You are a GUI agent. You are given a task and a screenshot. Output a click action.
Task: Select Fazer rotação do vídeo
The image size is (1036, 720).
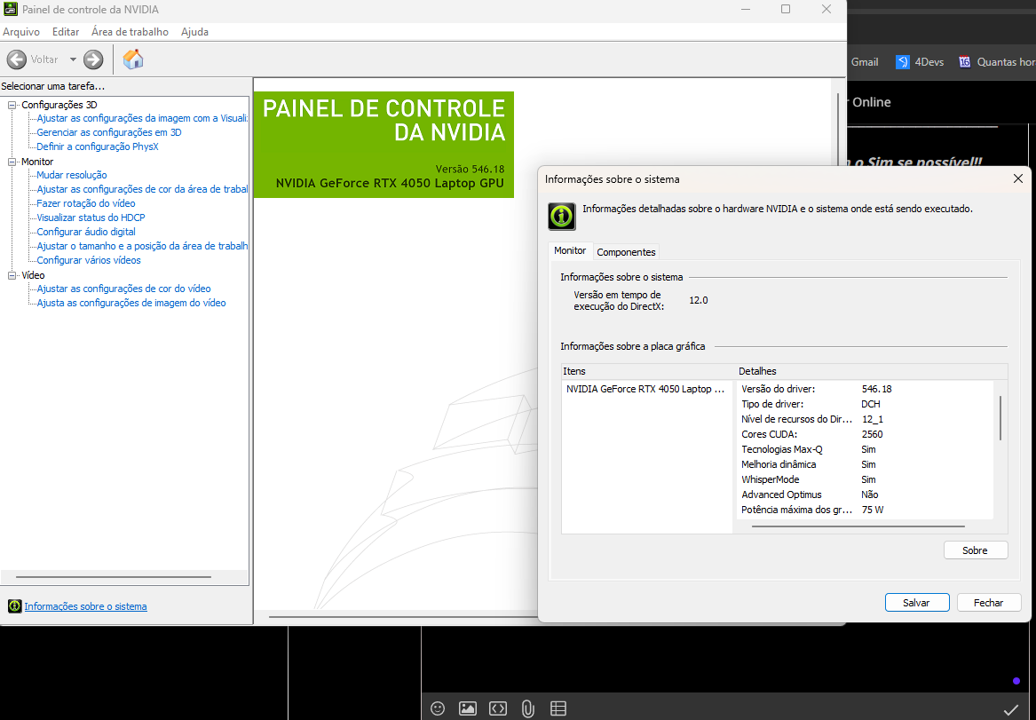pos(86,203)
